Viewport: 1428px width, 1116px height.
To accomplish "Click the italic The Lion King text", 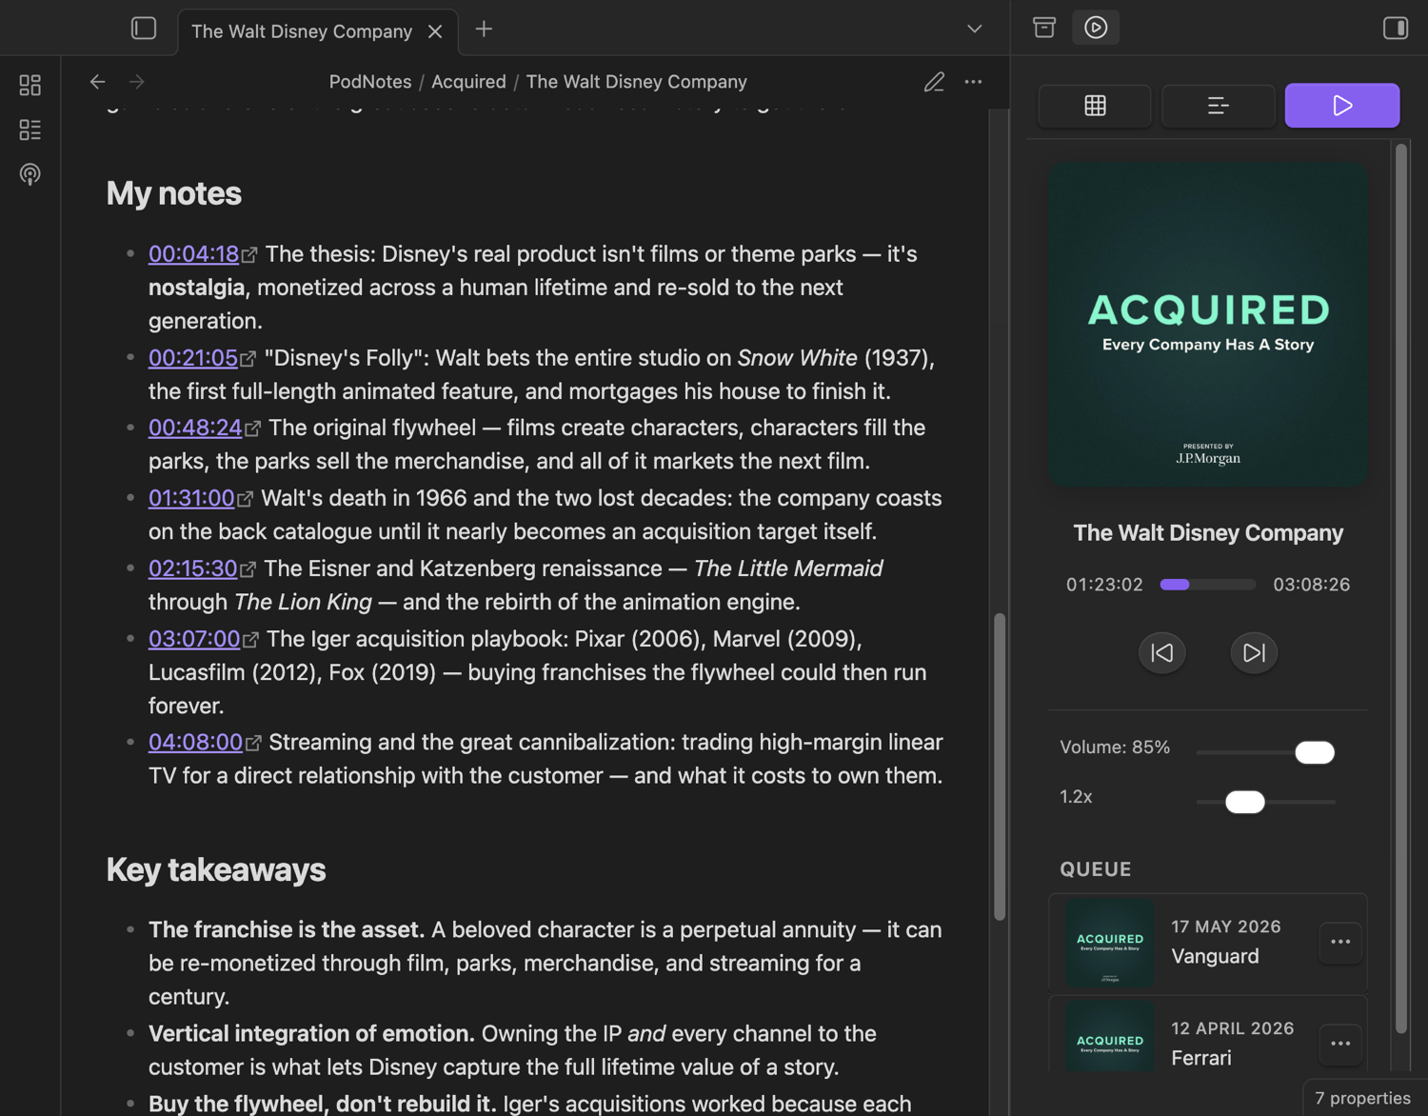I will click(303, 602).
